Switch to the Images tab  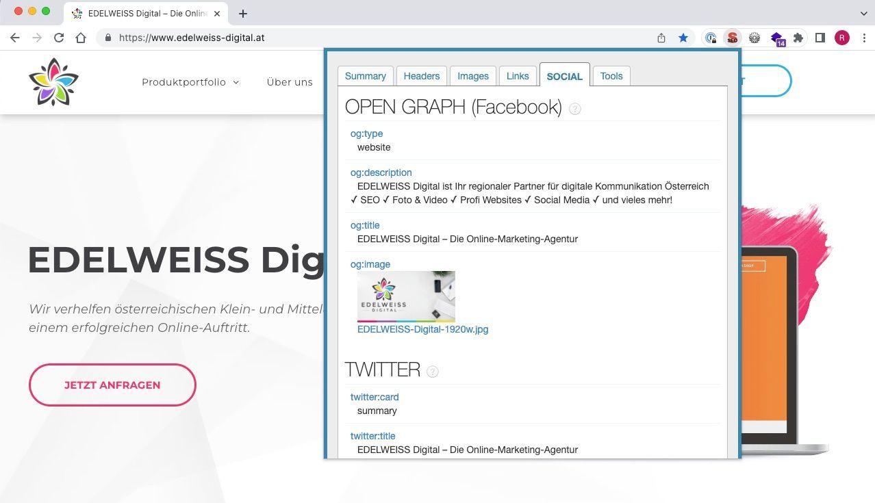click(x=473, y=76)
